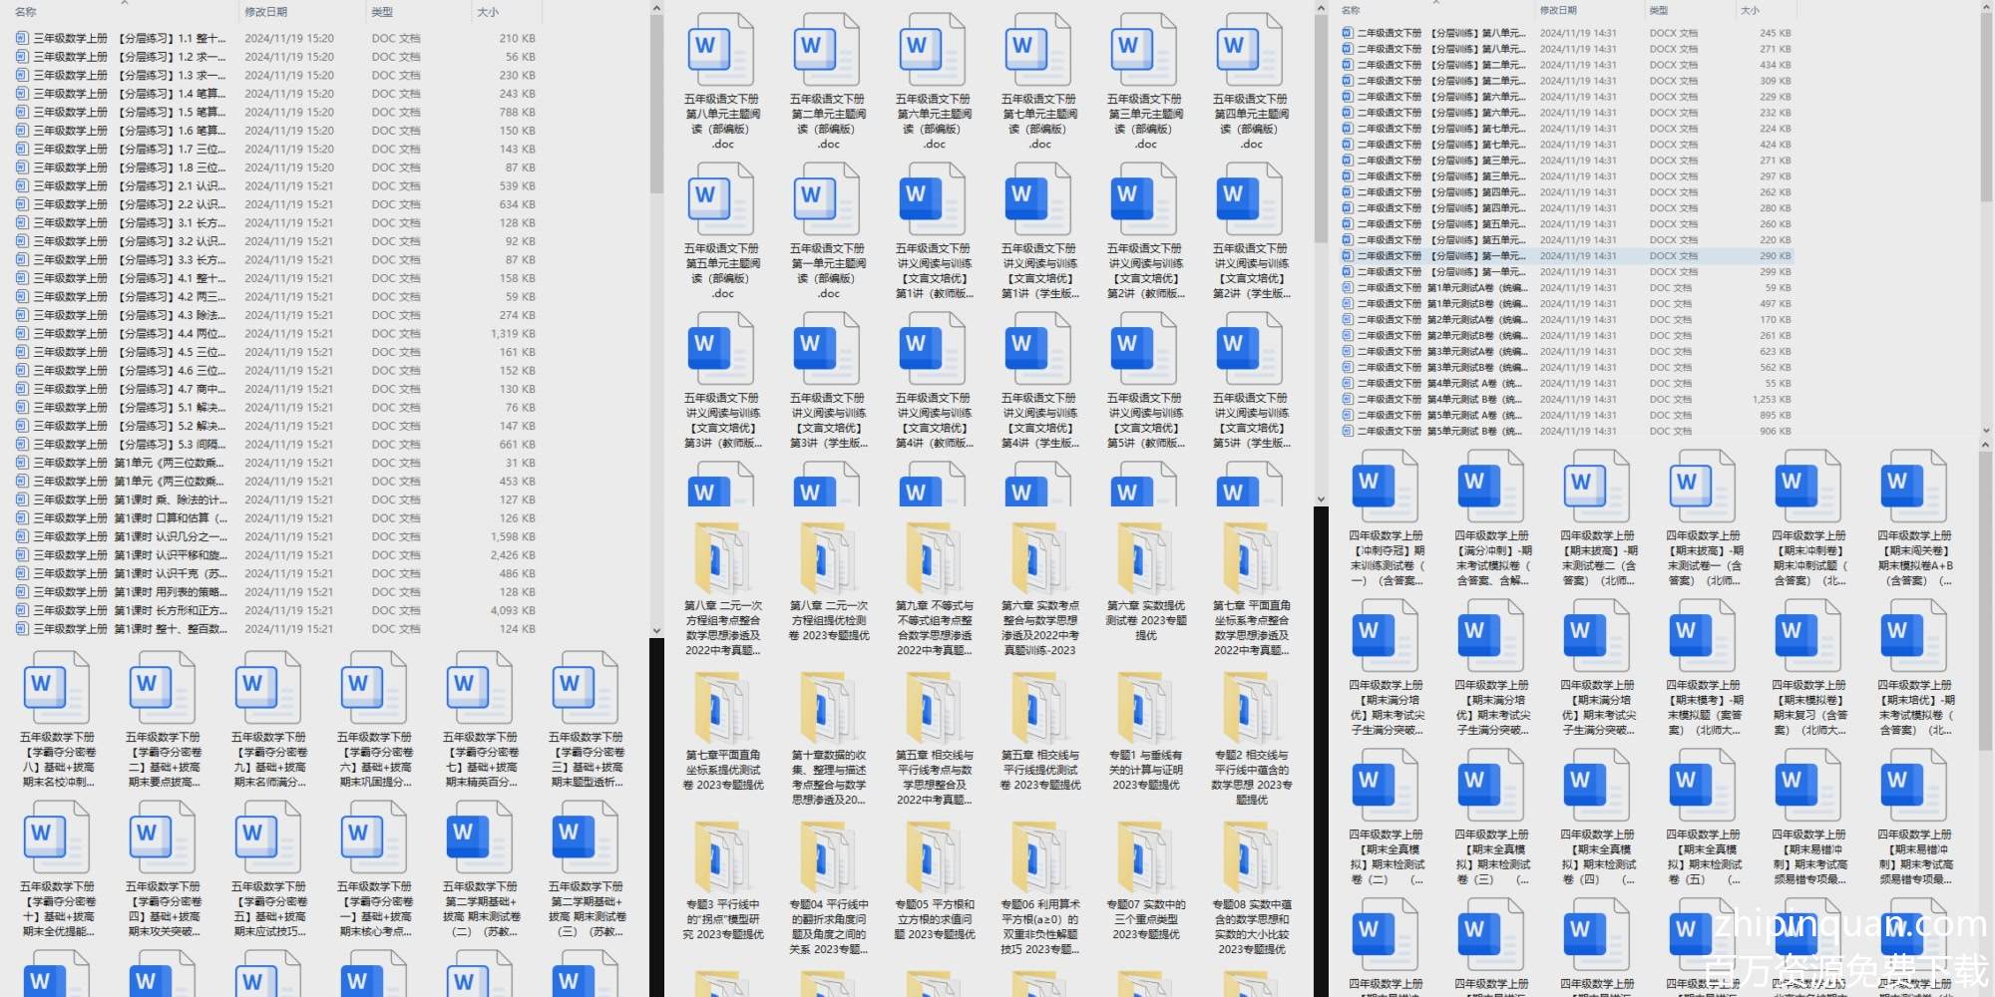Image resolution: width=1995 pixels, height=997 pixels.
Task: Select Word file 四年级数学上册【冲刺夺冠】
Action: click(x=1386, y=487)
